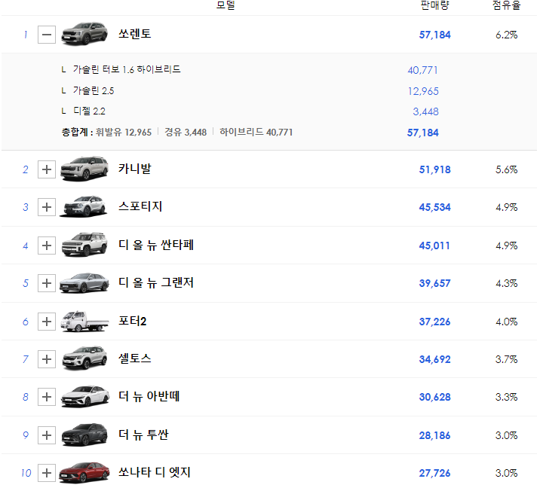Click the 디젤 2.2 row's 3,448 sales figure

425,111
